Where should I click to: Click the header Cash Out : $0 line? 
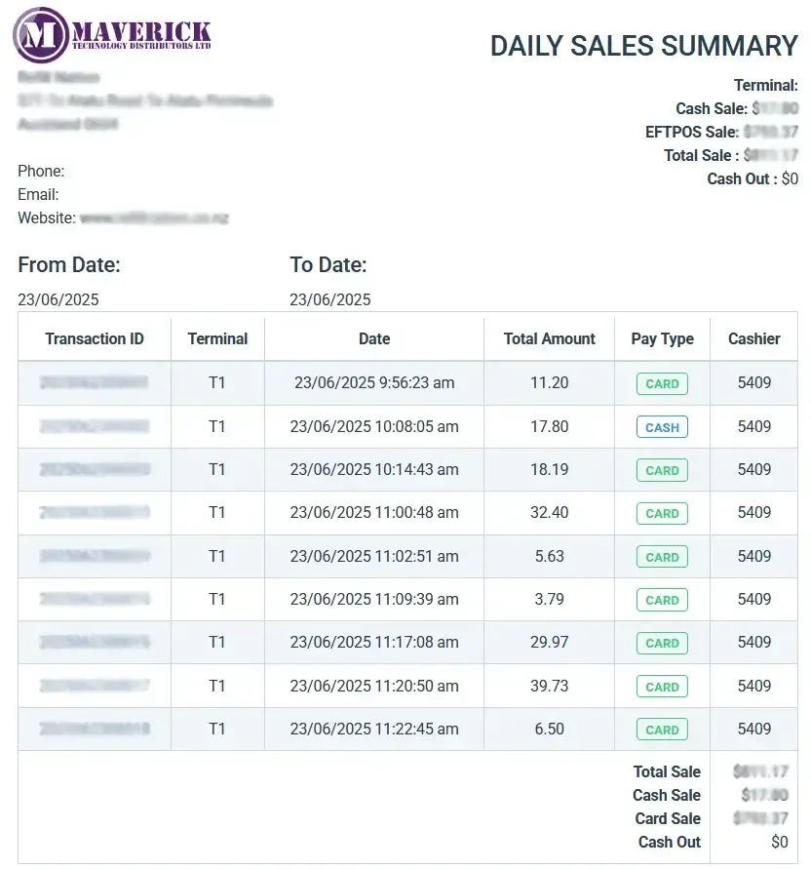pyautogui.click(x=753, y=179)
